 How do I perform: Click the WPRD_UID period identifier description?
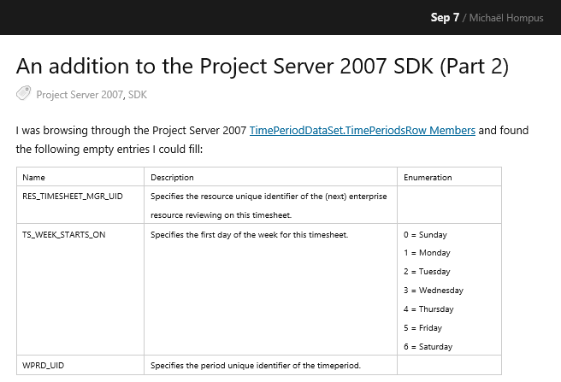pos(256,366)
